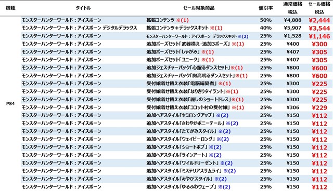Click the 50% discount rate cell
The image size is (333, 191).
click(266, 20)
